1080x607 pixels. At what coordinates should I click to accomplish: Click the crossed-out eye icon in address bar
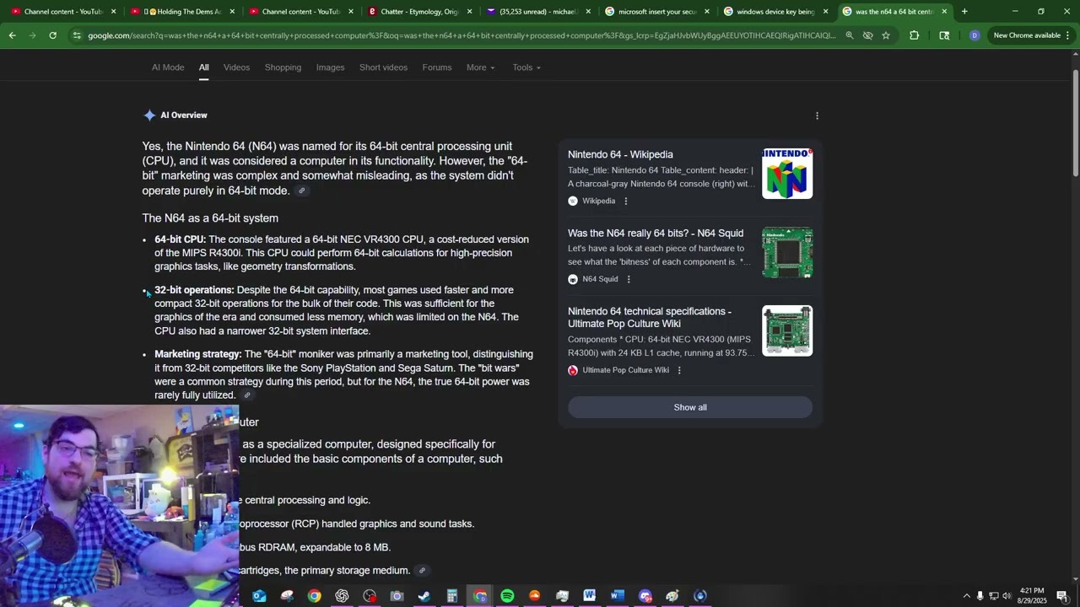tap(867, 35)
